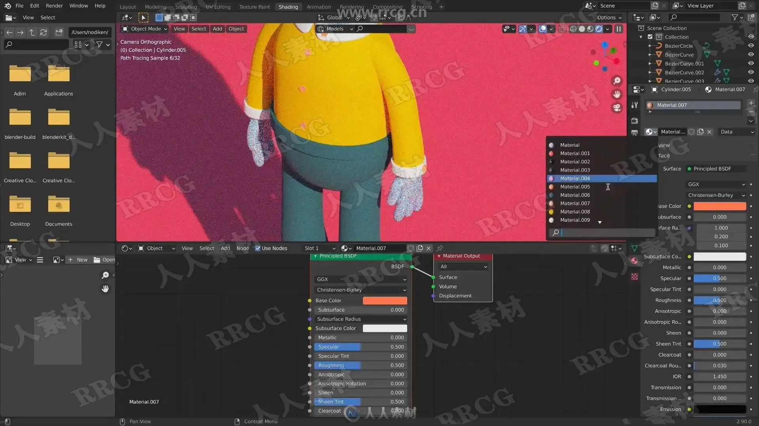
Task: Select rendered viewport shading sphere icon
Action: point(599,29)
